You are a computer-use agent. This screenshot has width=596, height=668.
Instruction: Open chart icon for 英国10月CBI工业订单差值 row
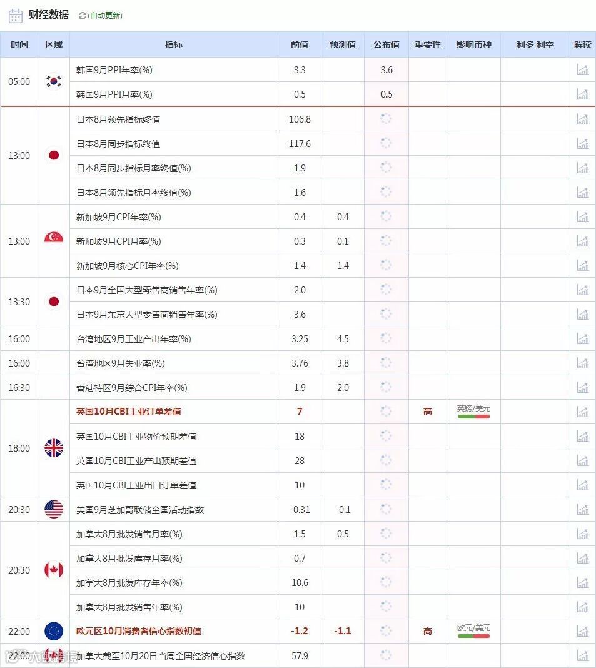tap(582, 412)
